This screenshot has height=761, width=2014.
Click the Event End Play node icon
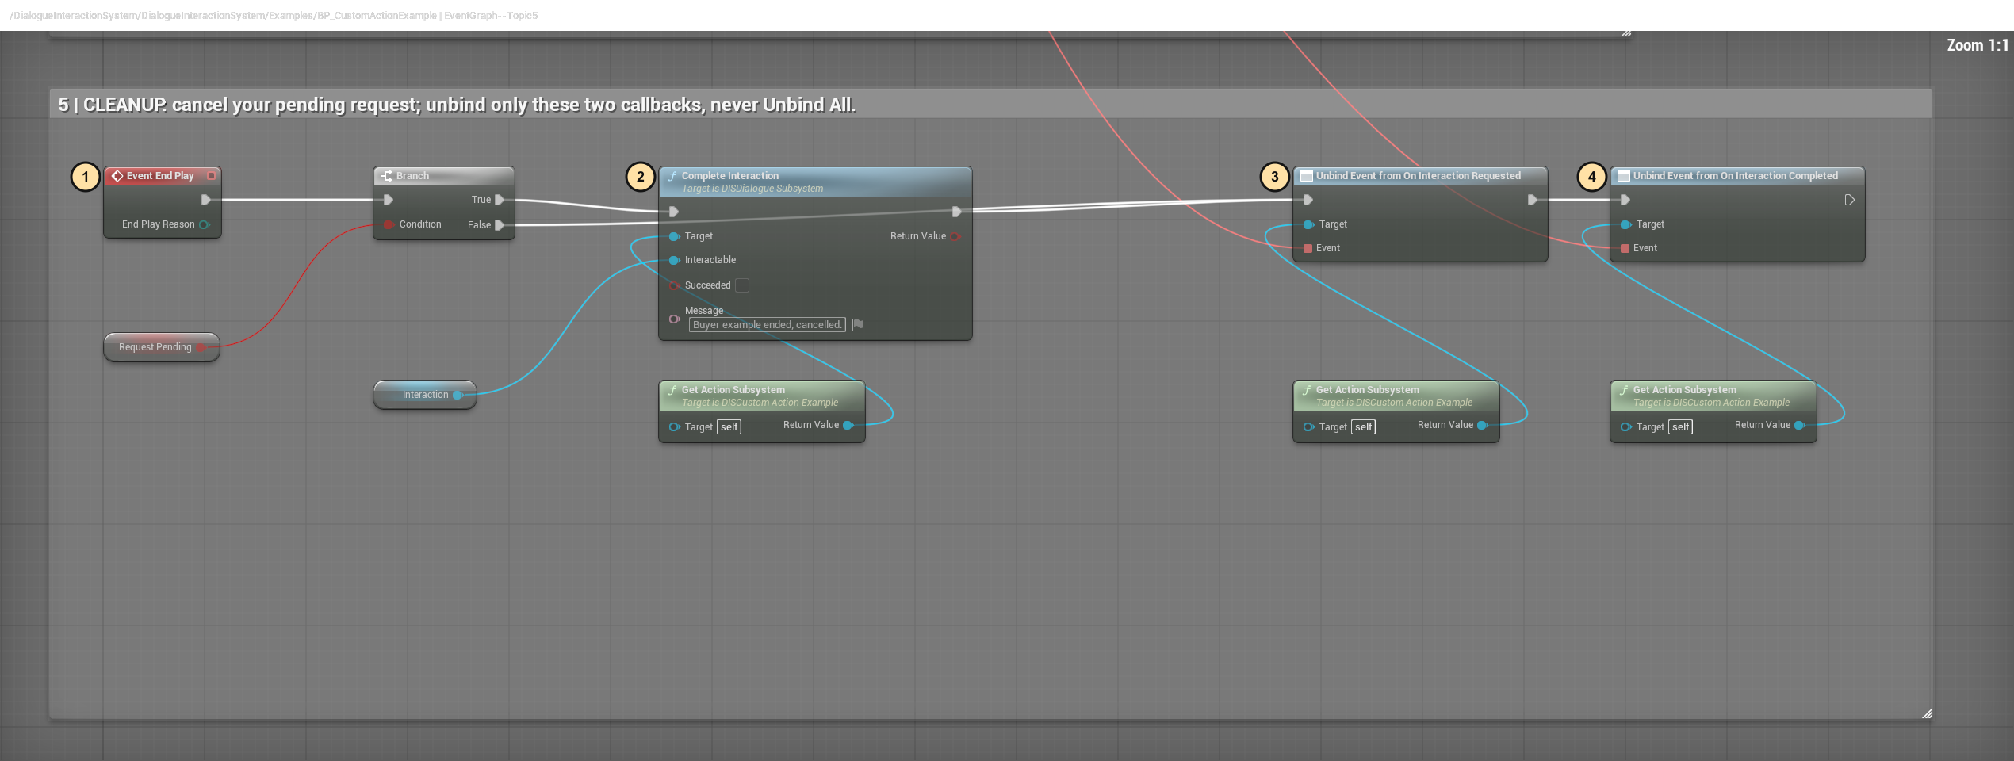(117, 176)
